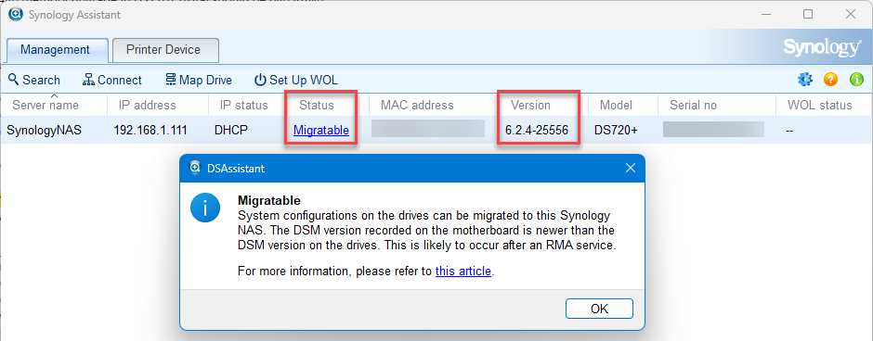
Task: Click the Connect toolbar button
Action: point(112,80)
